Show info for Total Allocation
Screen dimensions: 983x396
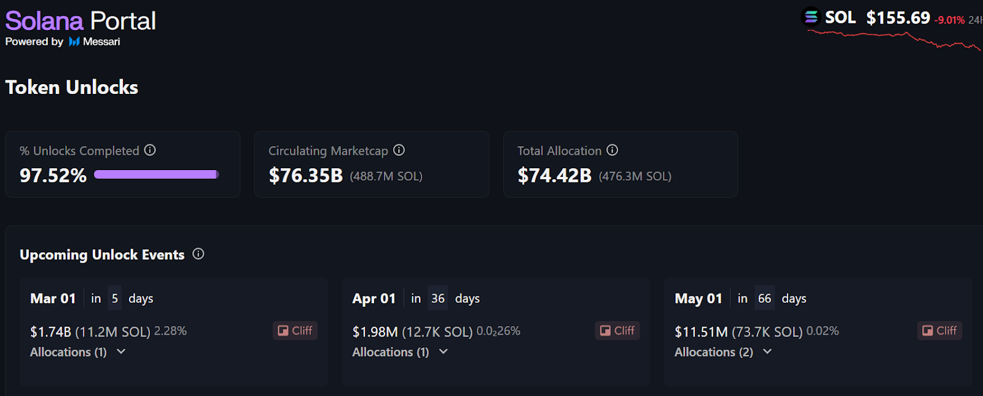click(612, 150)
